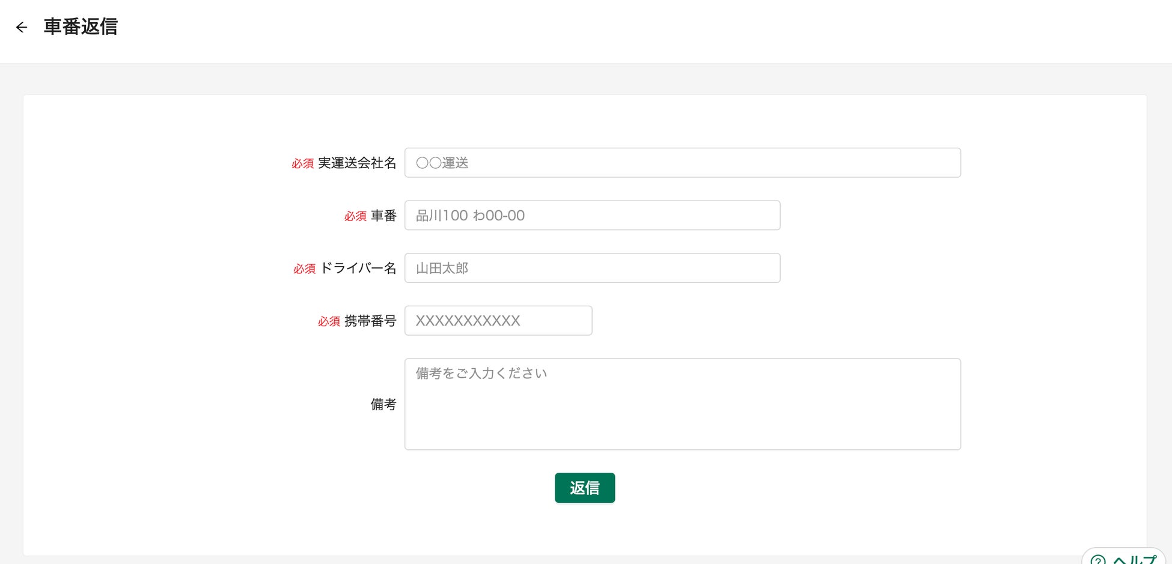Viewport: 1172px width, 564px height.
Task: Click the 車番返信 page title
Action: point(81,27)
